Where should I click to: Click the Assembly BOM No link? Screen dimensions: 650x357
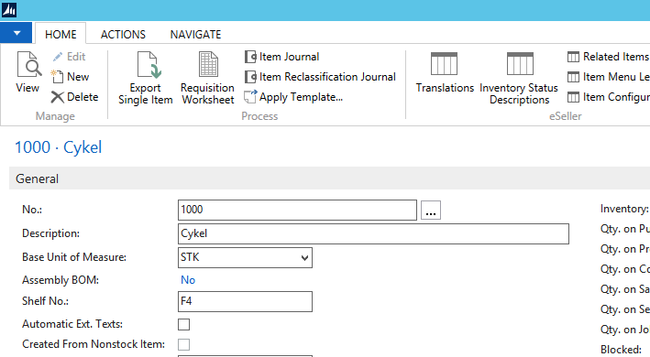[x=188, y=280]
